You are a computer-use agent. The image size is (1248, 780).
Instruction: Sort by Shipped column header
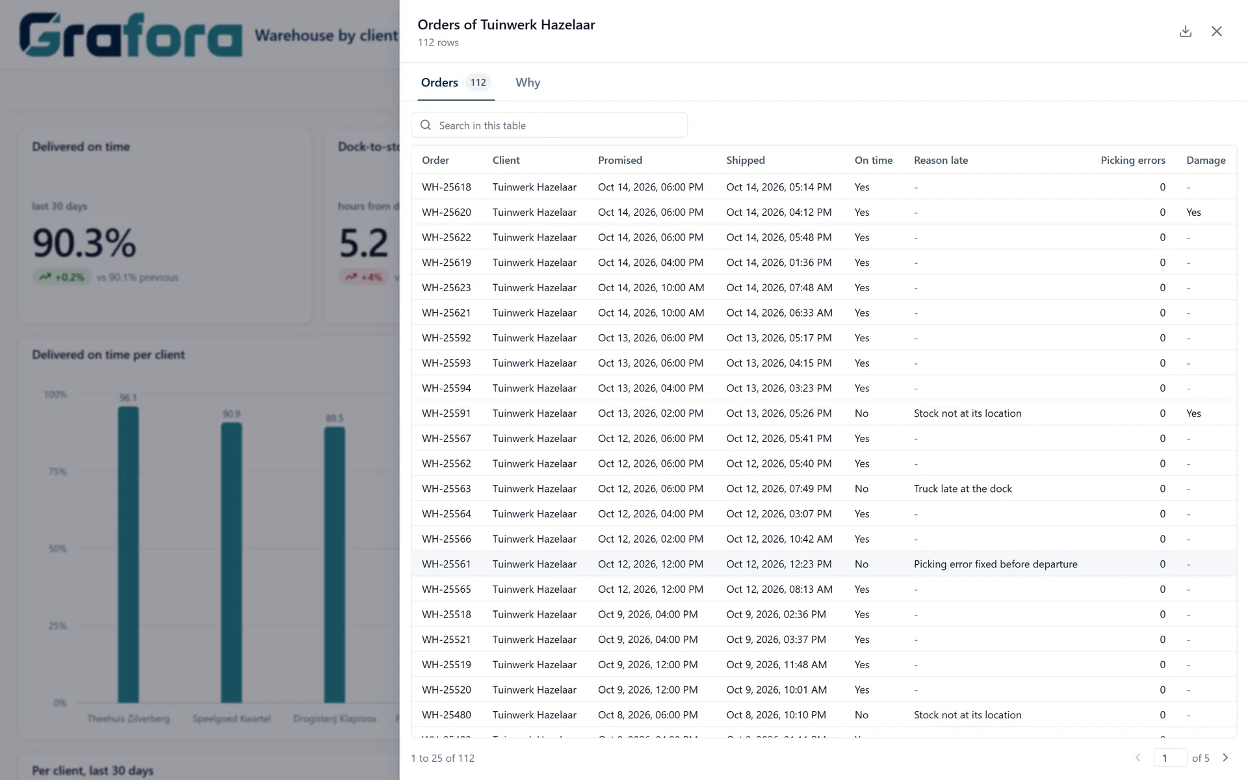tap(746, 160)
